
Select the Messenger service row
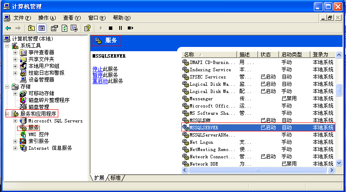pyautogui.click(x=259, y=99)
